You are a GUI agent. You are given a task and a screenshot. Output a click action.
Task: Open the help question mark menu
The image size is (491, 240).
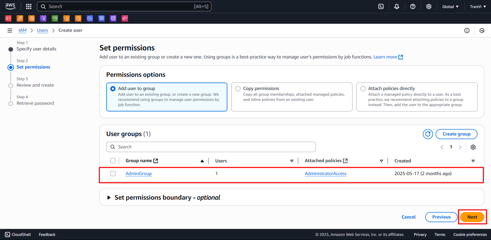click(413, 6)
